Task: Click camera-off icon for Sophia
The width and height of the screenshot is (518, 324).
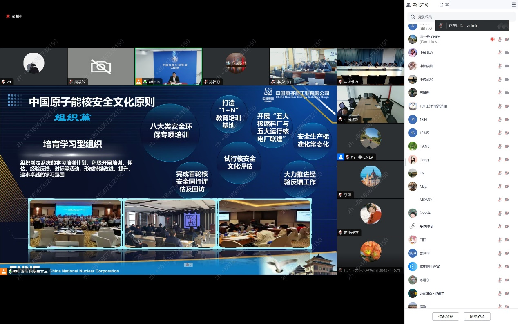Action: [x=507, y=213]
